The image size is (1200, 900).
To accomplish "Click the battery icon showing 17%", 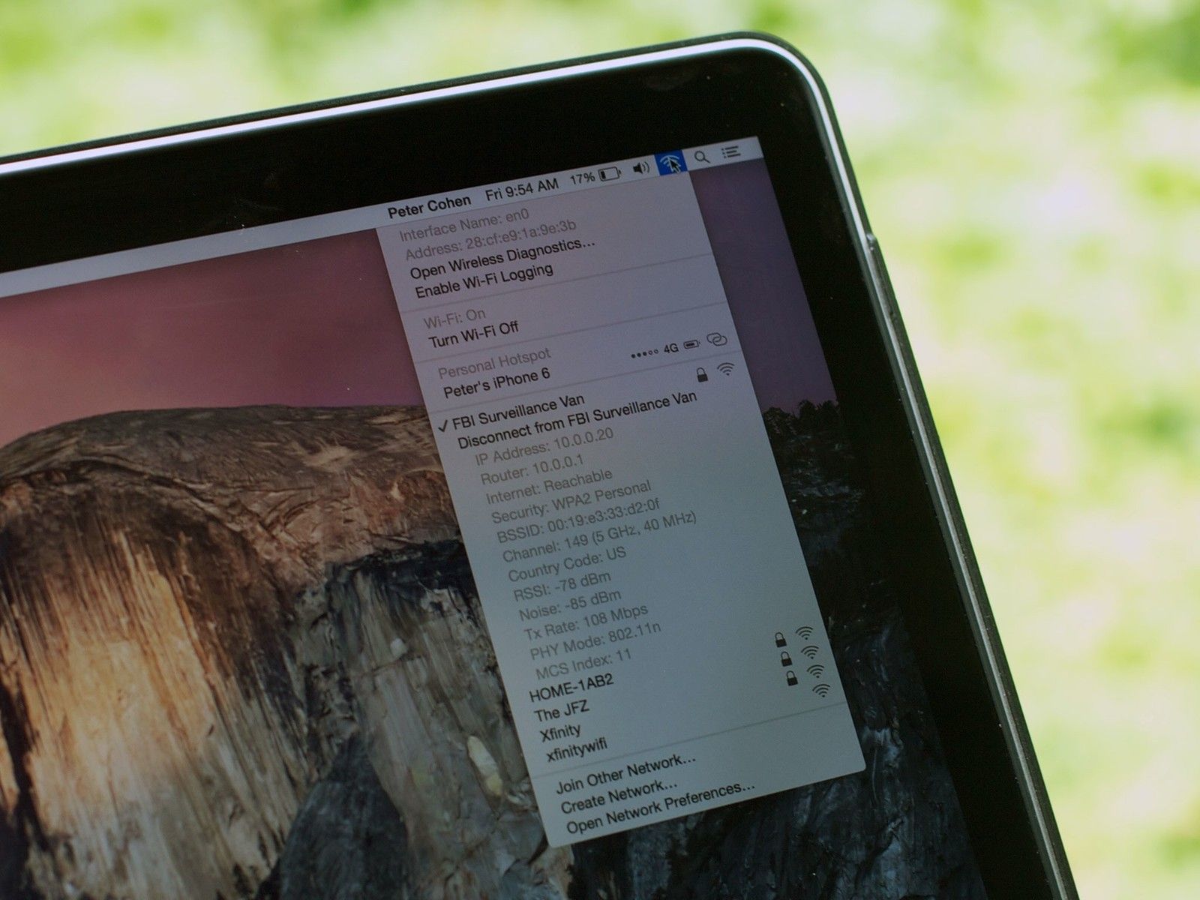I will [608, 175].
